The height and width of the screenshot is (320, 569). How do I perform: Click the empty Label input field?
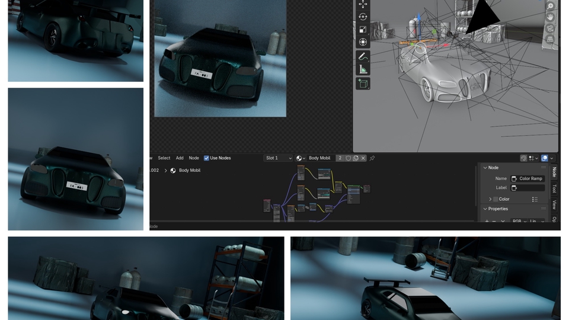528,188
